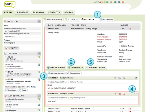145x112 pixels.
Task: Click the todoyu logo
Action: click(x=10, y=5)
